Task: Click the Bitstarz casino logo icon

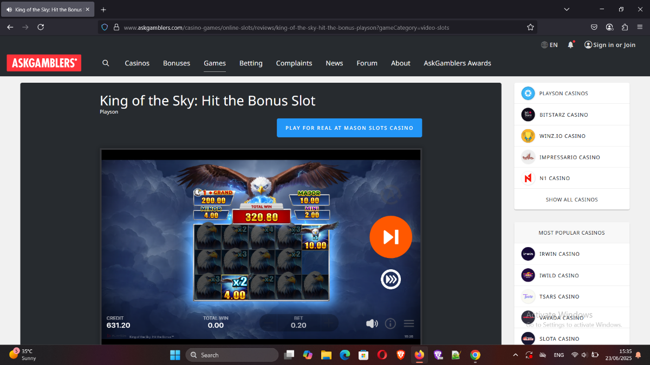Action: tap(528, 115)
